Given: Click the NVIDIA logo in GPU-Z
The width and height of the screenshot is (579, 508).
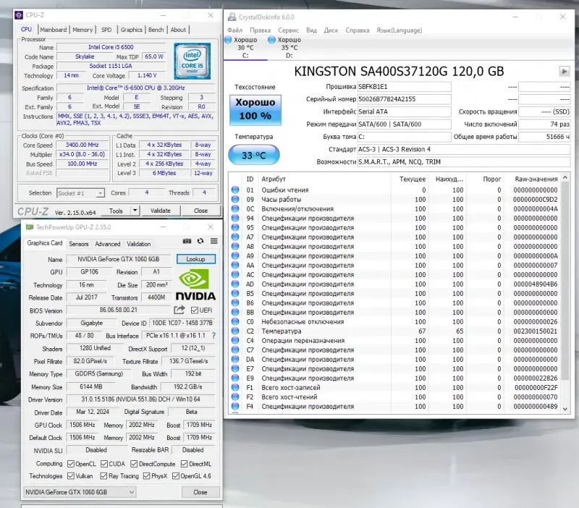Looking at the screenshot, I should tap(196, 285).
